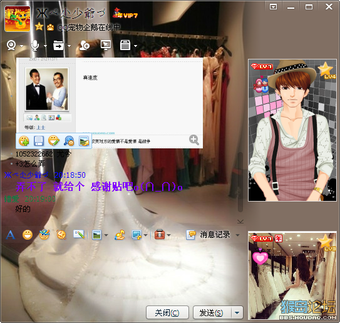Click the yellow star icon under nickname
The image size is (340, 323).
point(39,27)
